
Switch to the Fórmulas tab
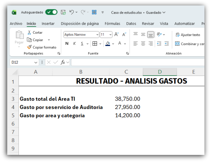[x=112, y=24]
